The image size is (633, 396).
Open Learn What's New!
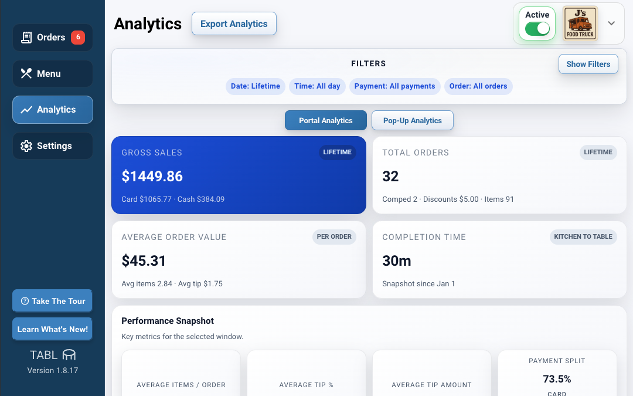(x=52, y=329)
